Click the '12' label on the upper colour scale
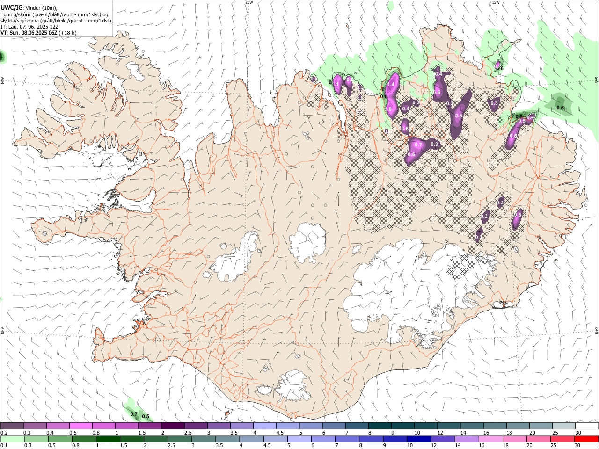The image size is (599, 449). pyautogui.click(x=441, y=433)
